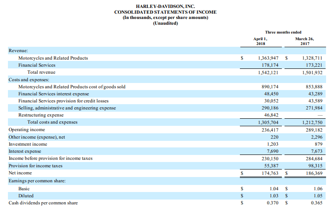The height and width of the screenshot is (211, 334).
Task: Click the "Total costs and expenses" label
Action: click(53, 122)
